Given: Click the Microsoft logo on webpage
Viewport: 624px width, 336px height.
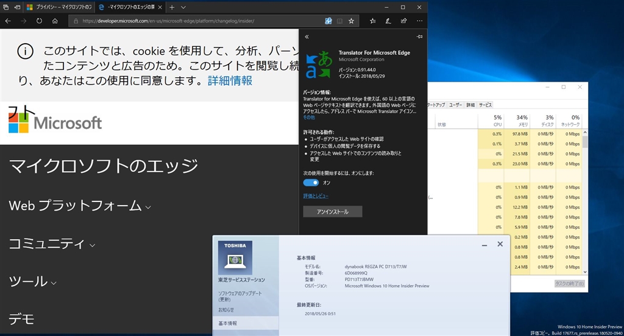Looking at the screenshot, I should click(x=55, y=122).
